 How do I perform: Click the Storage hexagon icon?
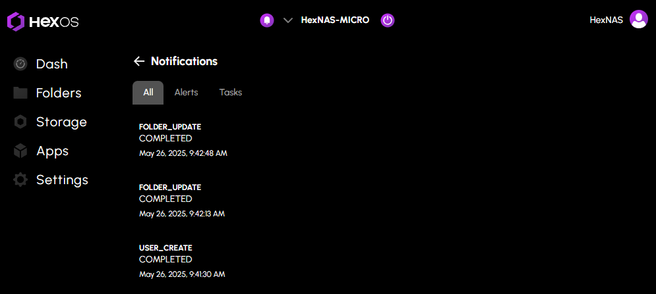[20, 122]
